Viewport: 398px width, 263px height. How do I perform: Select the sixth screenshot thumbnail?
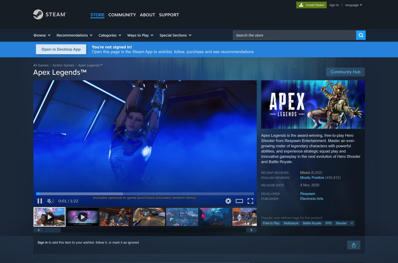(215, 217)
